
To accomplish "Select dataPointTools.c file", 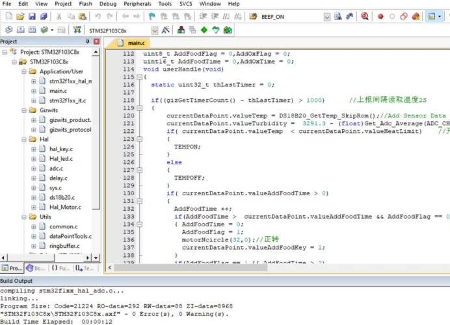I will point(70,236).
